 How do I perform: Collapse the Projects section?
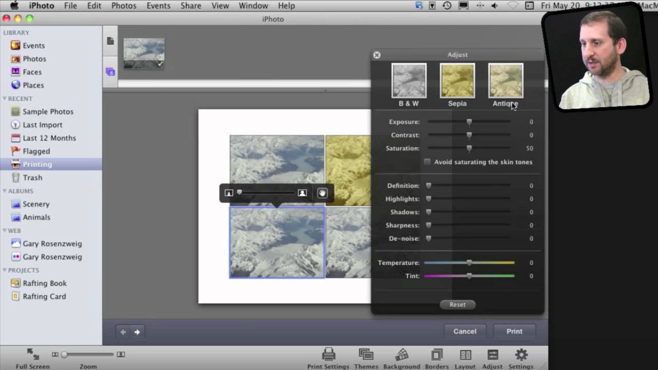(5, 270)
